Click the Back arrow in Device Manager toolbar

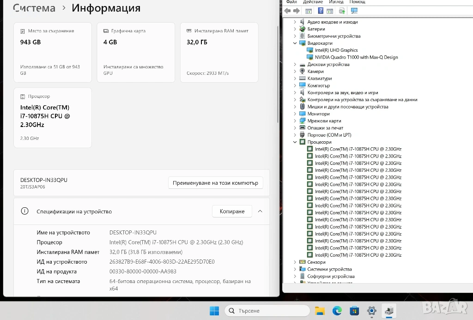(x=288, y=11)
